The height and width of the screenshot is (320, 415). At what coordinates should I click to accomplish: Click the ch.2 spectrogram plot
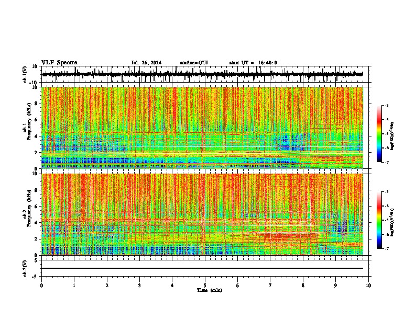(202, 214)
